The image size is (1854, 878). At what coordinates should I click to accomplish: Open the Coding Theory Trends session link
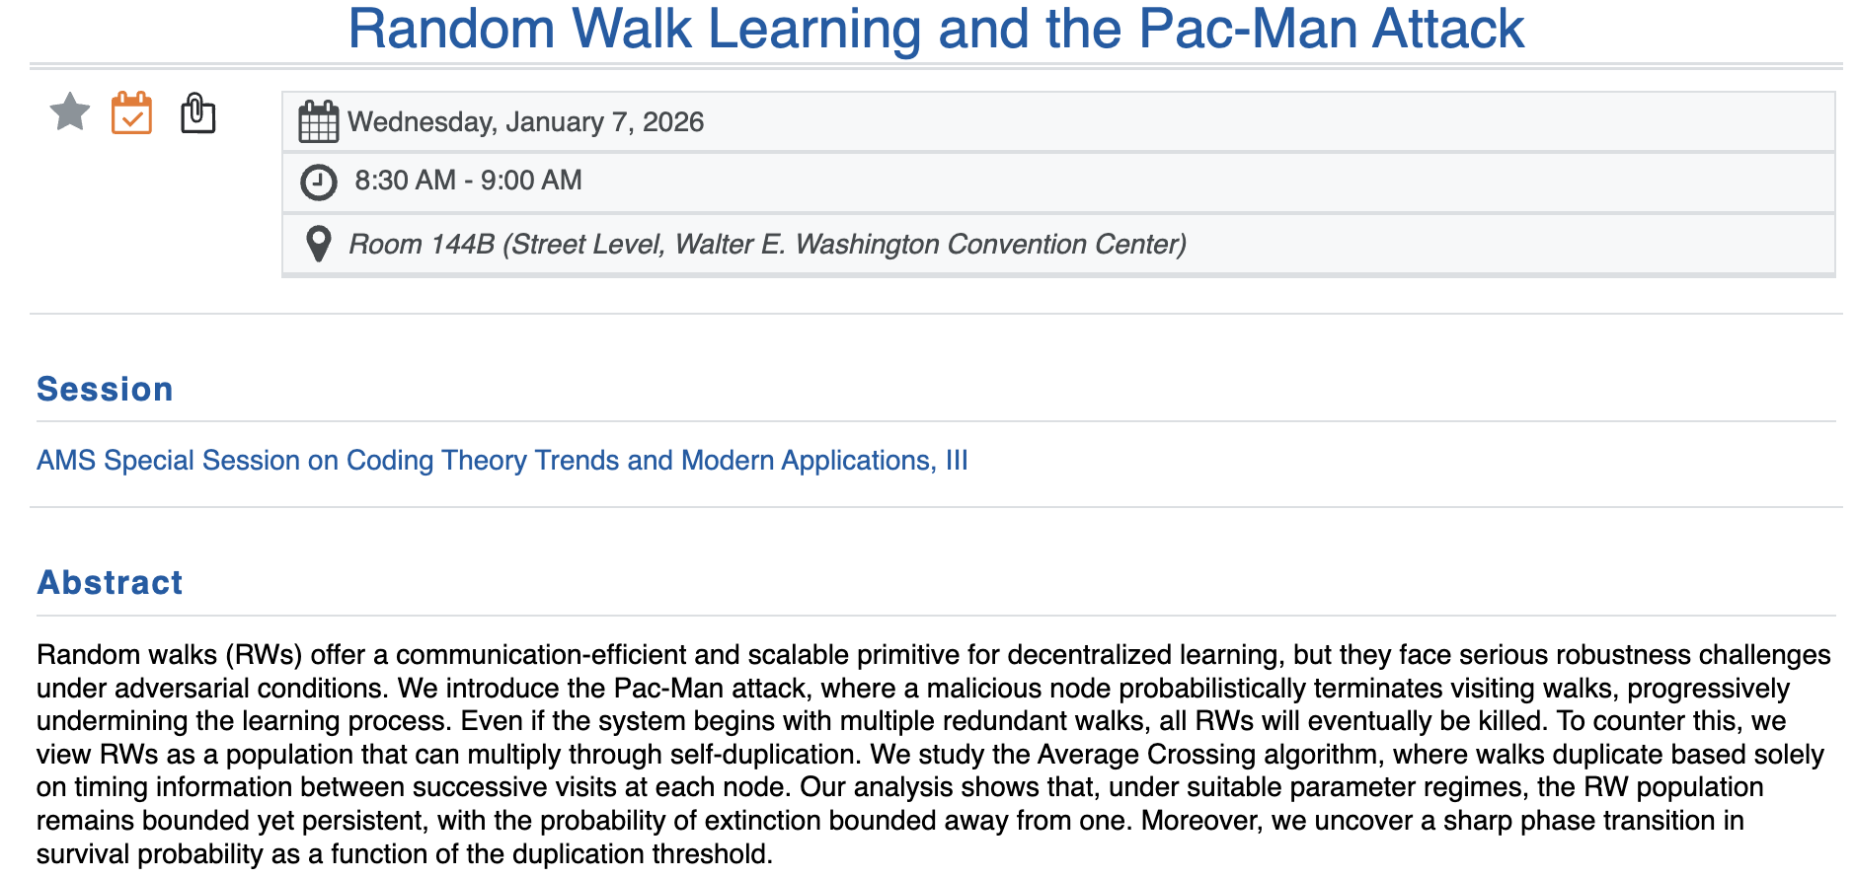[x=502, y=461]
